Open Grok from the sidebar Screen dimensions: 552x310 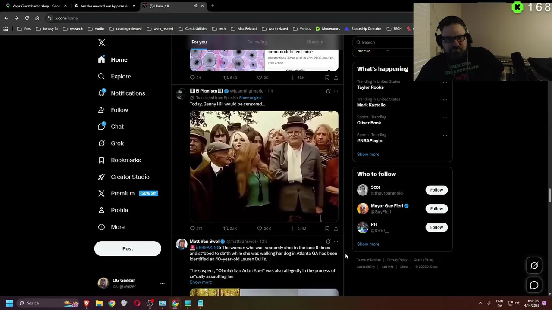click(x=111, y=143)
